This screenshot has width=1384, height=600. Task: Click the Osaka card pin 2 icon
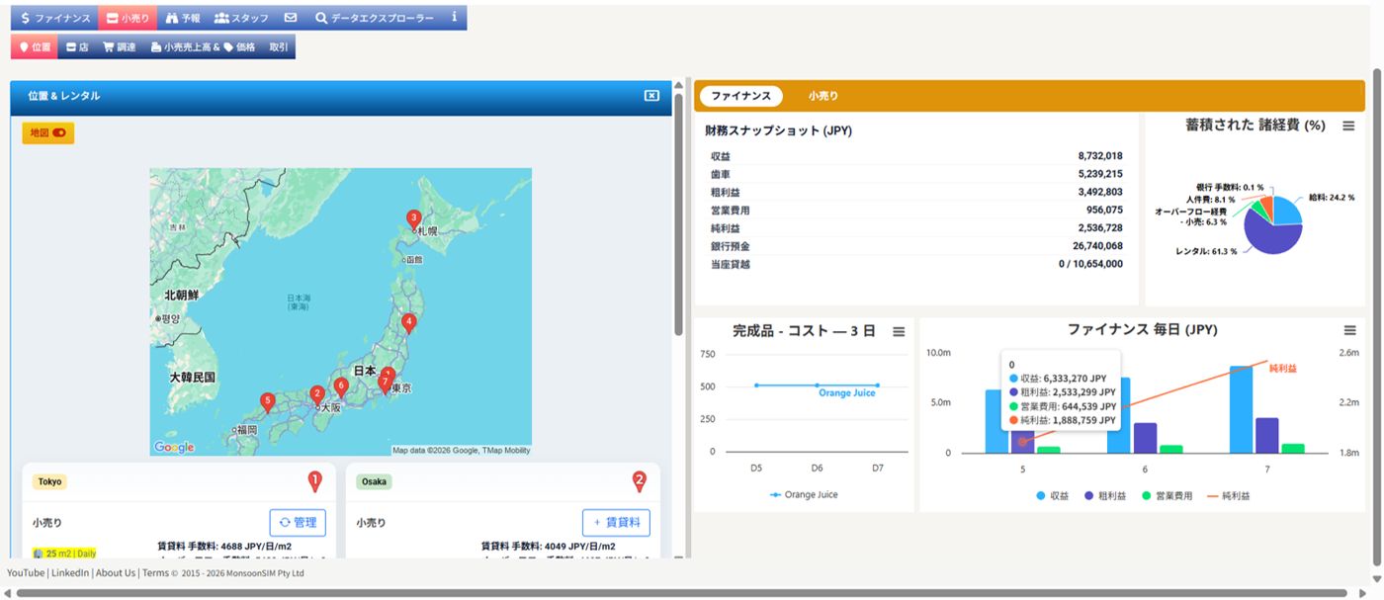(x=640, y=481)
